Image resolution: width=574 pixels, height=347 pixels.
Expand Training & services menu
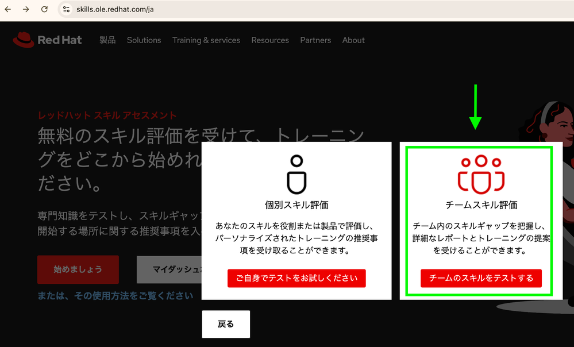[206, 40]
